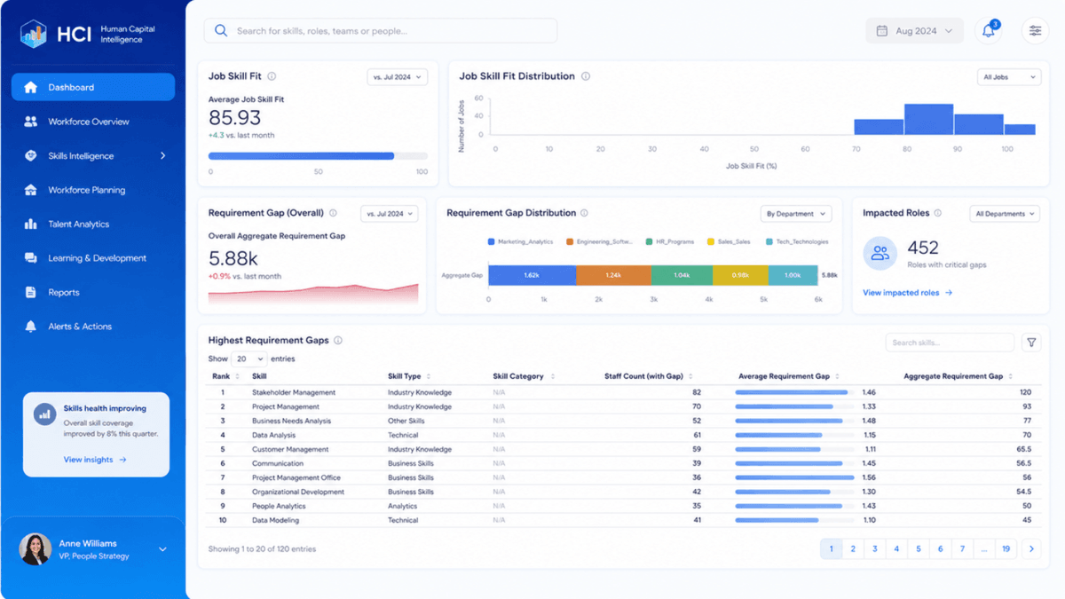
Task: Click the HCI logo icon
Action: point(34,34)
